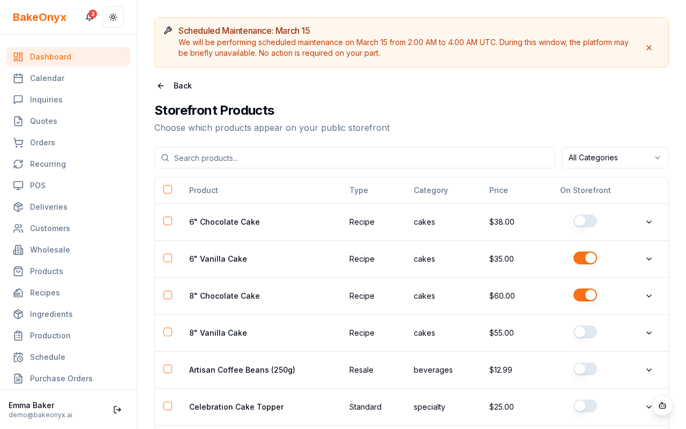Click the notification bell with badge 3
The width and height of the screenshot is (686, 429).
click(x=90, y=17)
